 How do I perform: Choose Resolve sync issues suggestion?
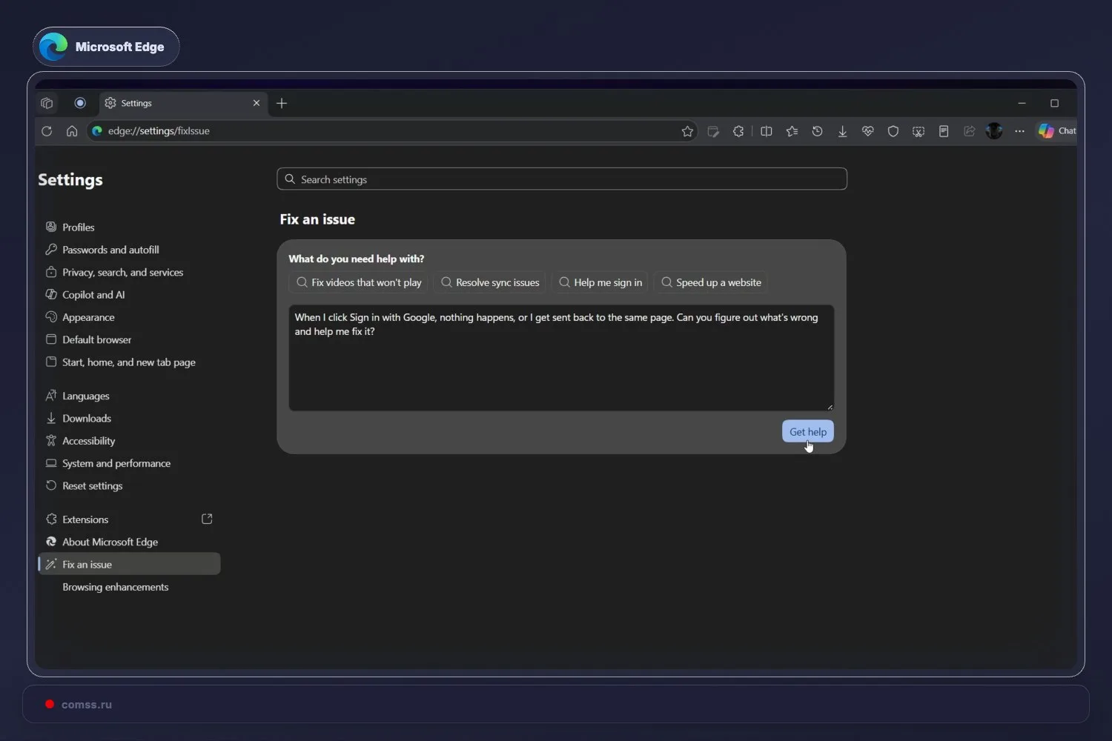[x=490, y=282]
